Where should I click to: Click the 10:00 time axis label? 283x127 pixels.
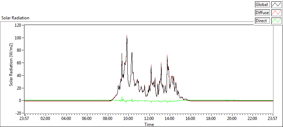click(128, 119)
